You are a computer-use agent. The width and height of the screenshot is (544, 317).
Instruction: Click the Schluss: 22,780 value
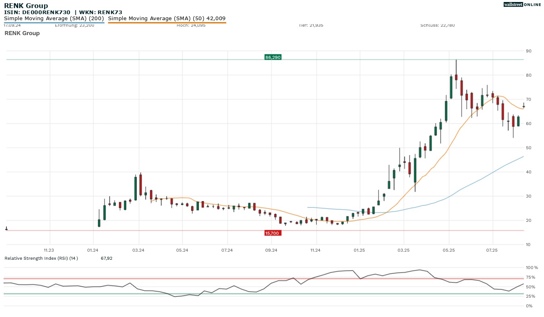(438, 25)
